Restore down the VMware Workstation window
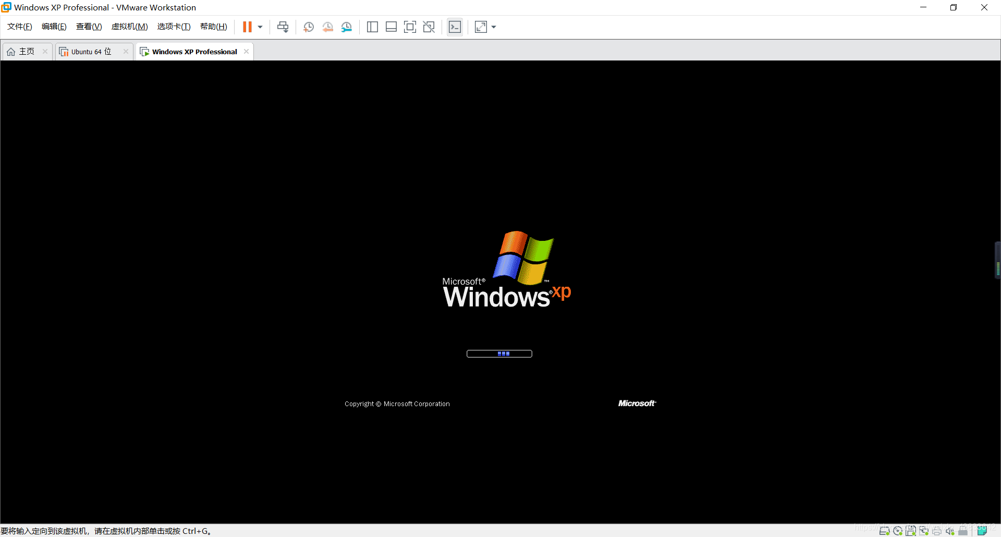The image size is (1001, 537). click(x=954, y=7)
